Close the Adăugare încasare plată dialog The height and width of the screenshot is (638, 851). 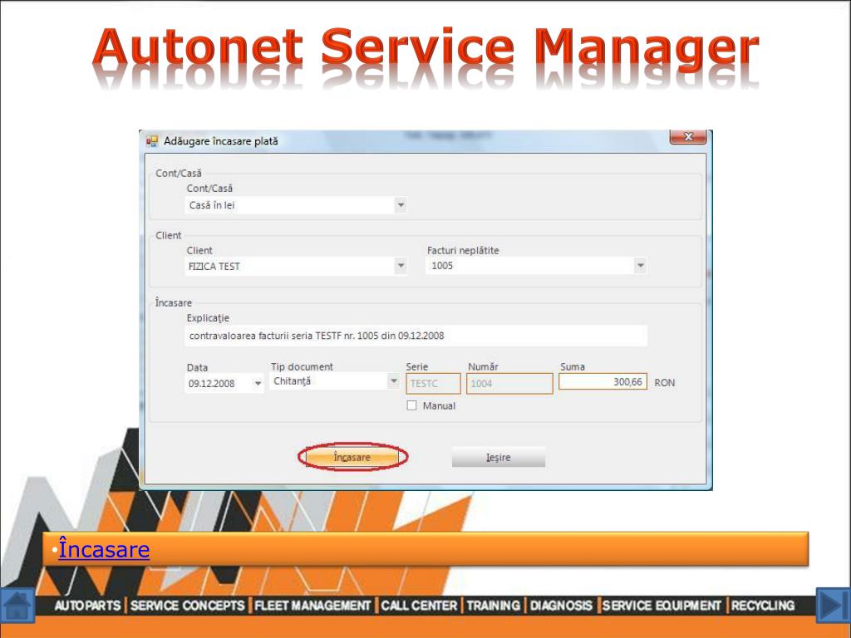(687, 137)
